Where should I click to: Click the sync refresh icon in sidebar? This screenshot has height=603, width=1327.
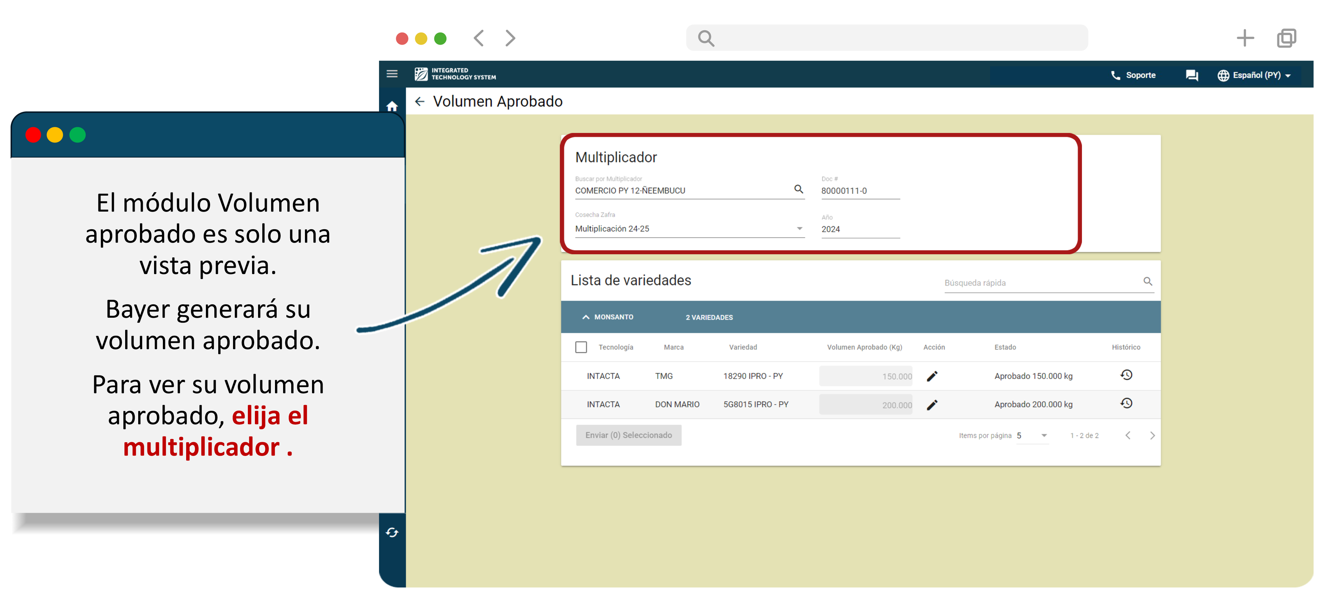(392, 532)
